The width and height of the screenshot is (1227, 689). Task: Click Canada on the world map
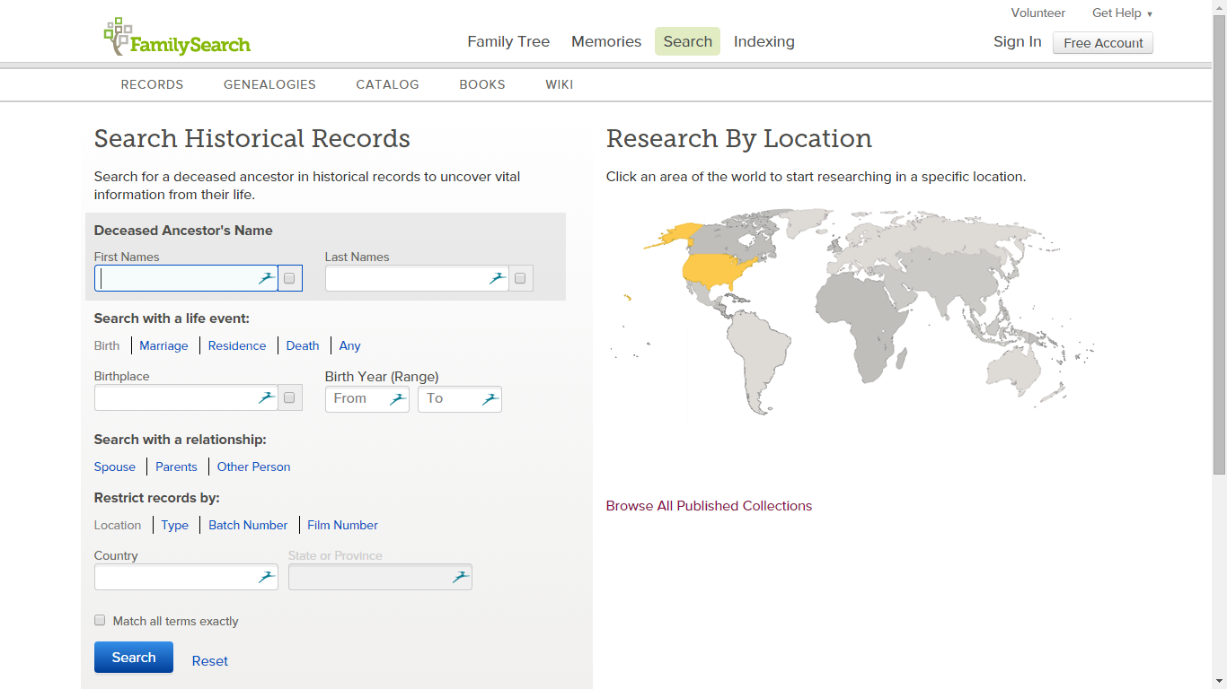pos(732,235)
